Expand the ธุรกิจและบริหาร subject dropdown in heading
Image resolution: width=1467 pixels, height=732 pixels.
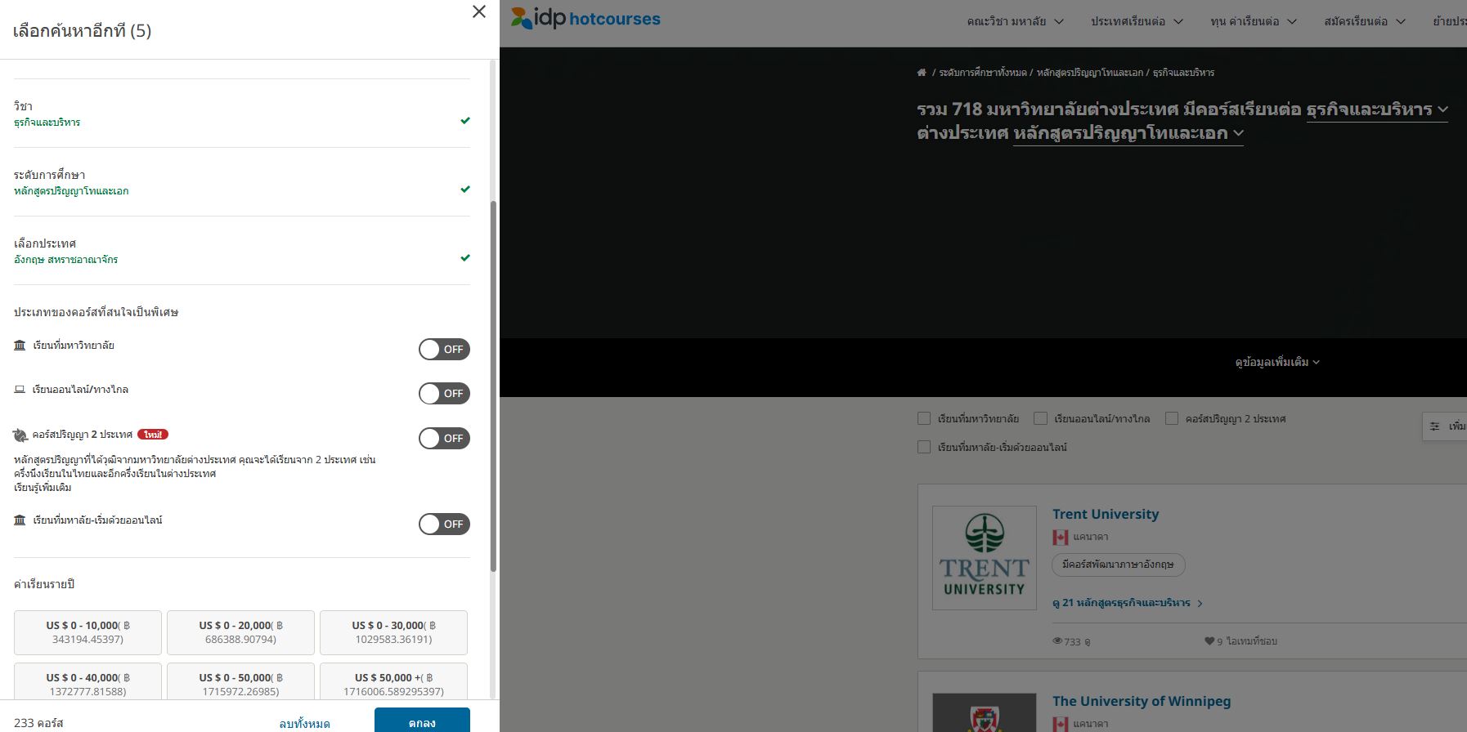tap(1377, 109)
